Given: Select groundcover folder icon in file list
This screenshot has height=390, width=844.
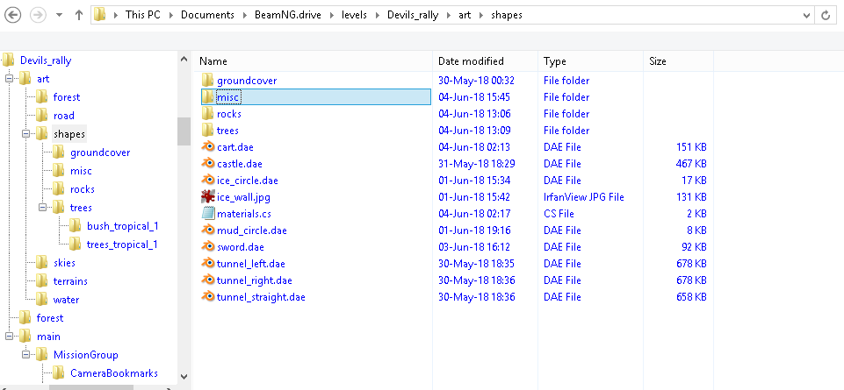Looking at the screenshot, I should pyautogui.click(x=208, y=81).
